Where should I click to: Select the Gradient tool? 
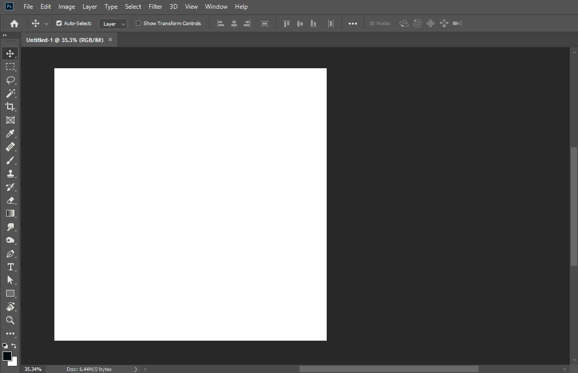[11, 213]
